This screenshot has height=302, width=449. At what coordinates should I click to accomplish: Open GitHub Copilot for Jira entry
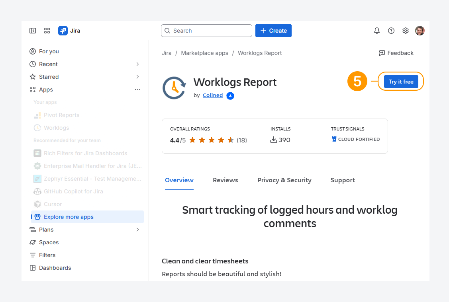[x=87, y=191]
